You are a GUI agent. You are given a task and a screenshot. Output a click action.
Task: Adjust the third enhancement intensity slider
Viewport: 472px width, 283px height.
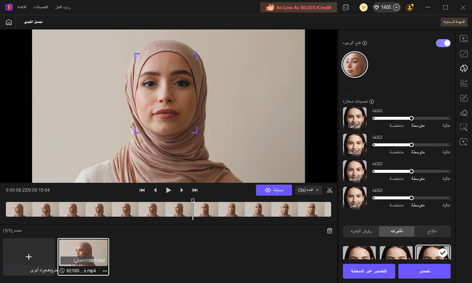[x=411, y=171]
